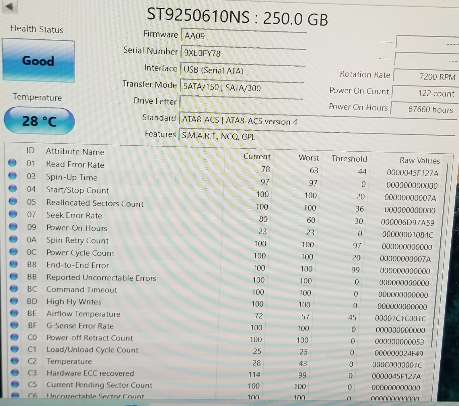Click the status orb for Reported Uncorrectable Errors
The height and width of the screenshot is (406, 459).
coord(14,276)
